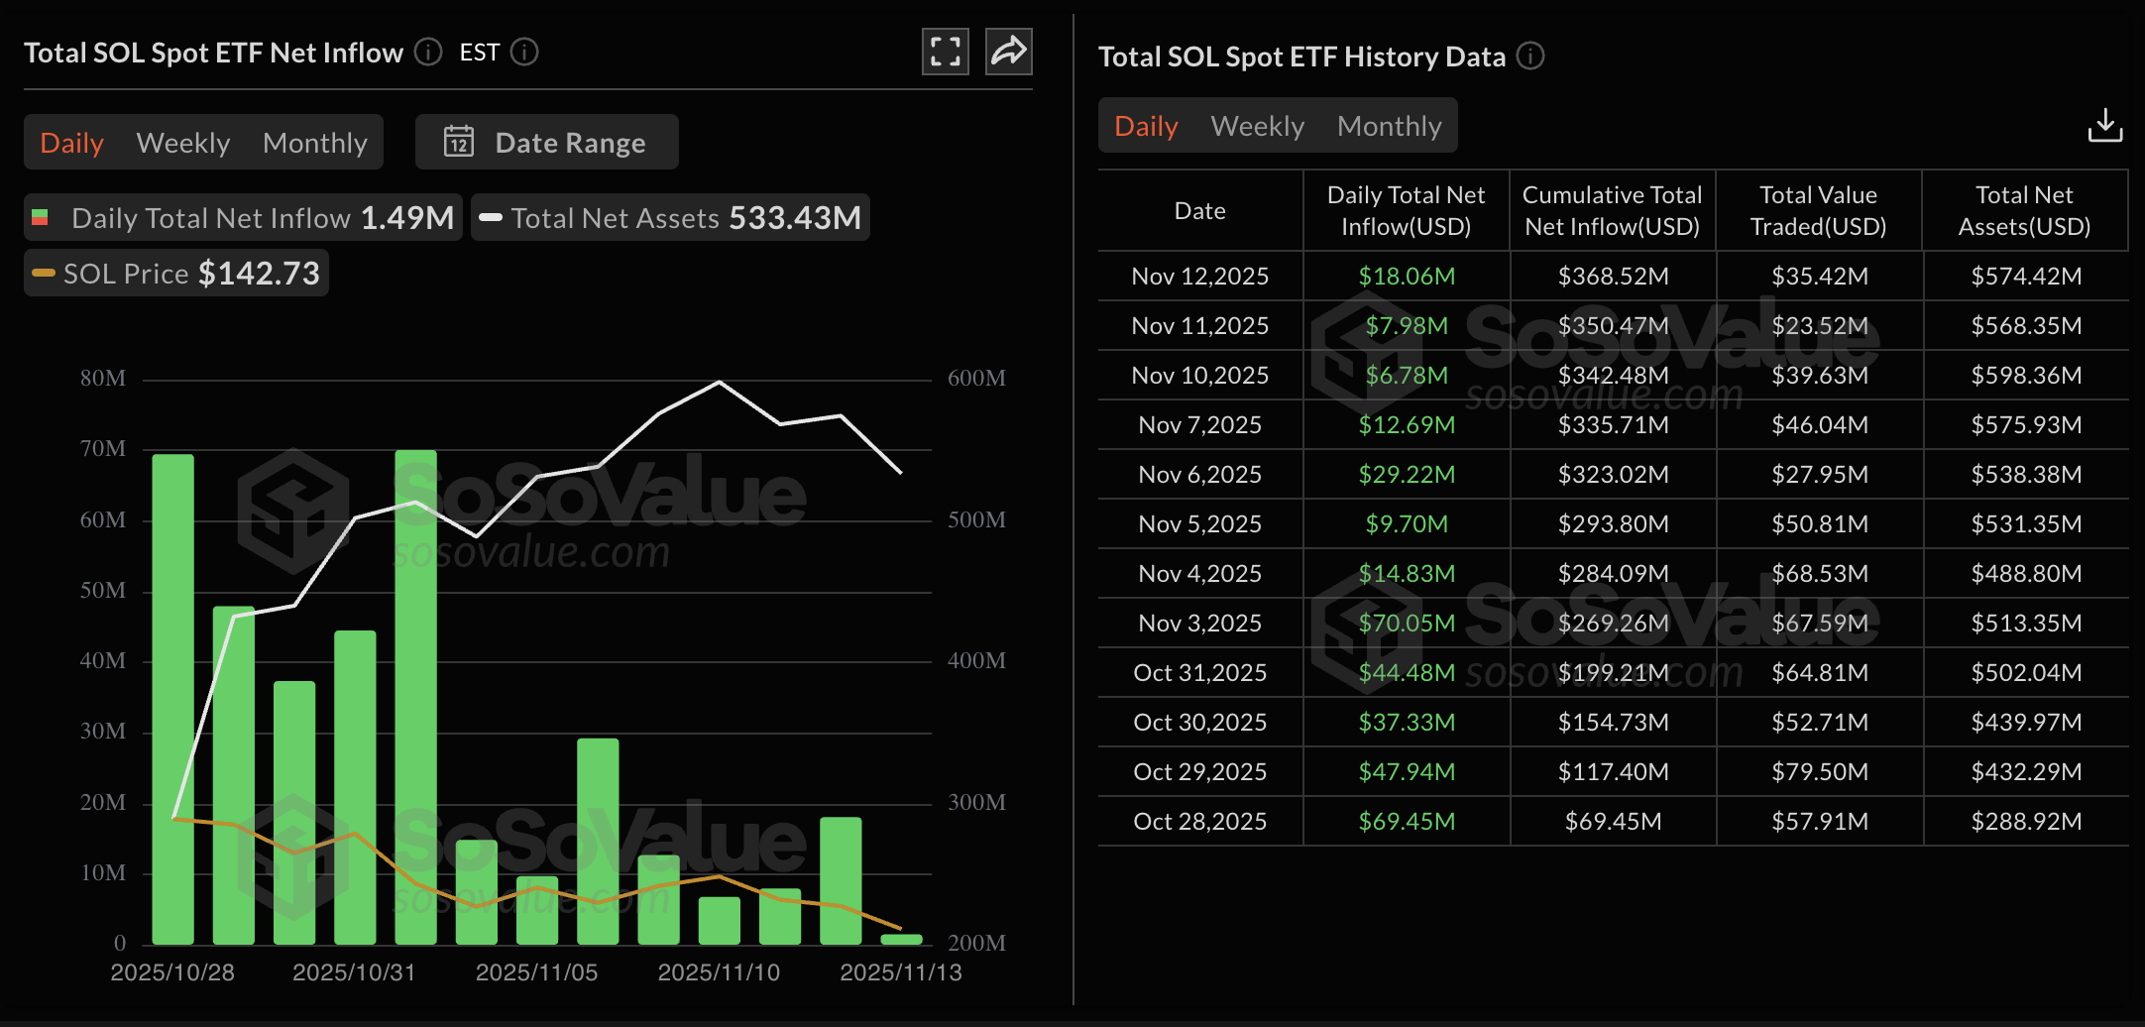Click the info icon next to EST
This screenshot has height=1027, width=2145.
(x=525, y=52)
